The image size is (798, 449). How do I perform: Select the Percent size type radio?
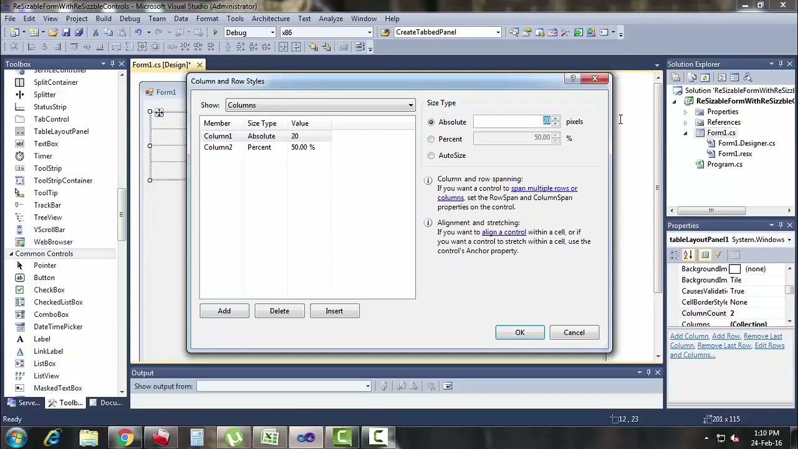click(431, 139)
